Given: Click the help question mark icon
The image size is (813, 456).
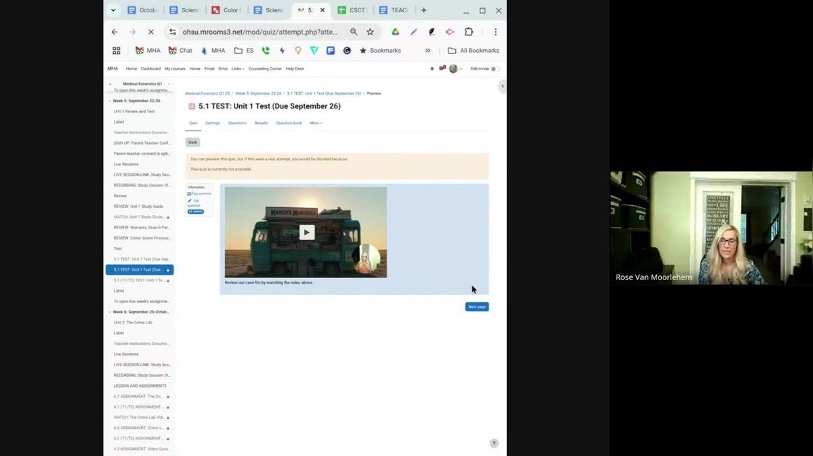Looking at the screenshot, I should click(x=494, y=443).
